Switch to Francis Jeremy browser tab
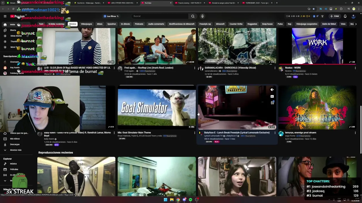 (x=189, y=3)
